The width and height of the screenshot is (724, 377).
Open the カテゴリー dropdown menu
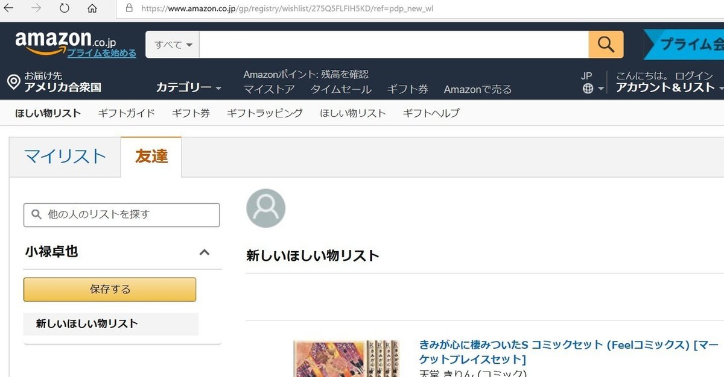click(188, 88)
